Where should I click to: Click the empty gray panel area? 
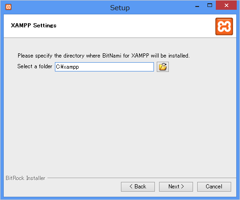click(120, 124)
